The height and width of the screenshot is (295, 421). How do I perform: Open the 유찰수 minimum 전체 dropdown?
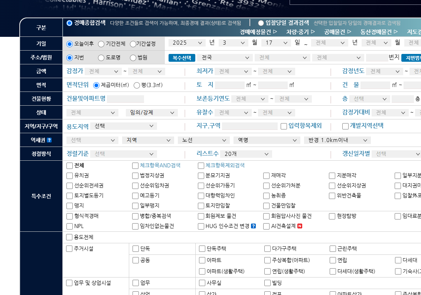pyautogui.click(x=233, y=113)
